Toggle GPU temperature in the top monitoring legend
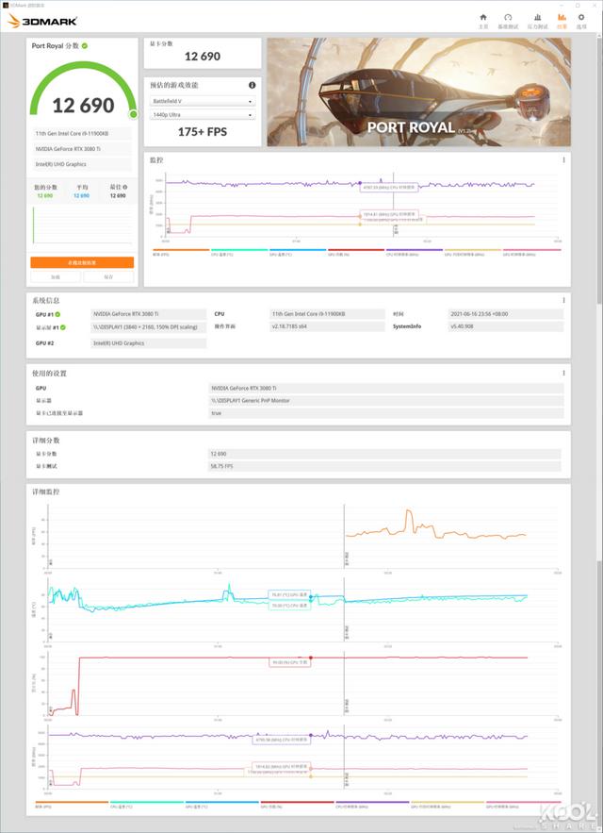Image resolution: width=603 pixels, height=833 pixels. pyautogui.click(x=298, y=252)
